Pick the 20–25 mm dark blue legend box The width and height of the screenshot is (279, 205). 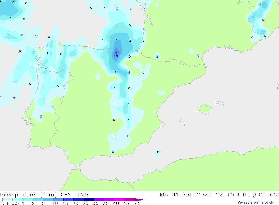click(x=79, y=199)
